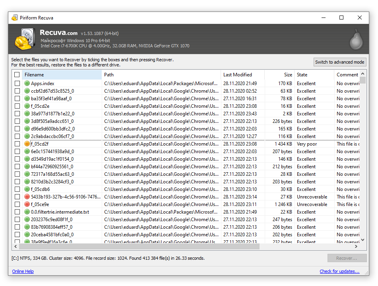The image size is (378, 286).
Task: Open the Check for updates link
Action: 339,271
